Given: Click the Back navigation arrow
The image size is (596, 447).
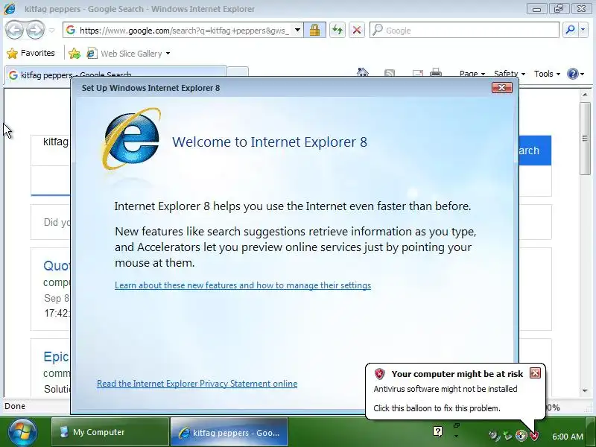Looking at the screenshot, I should pos(15,30).
